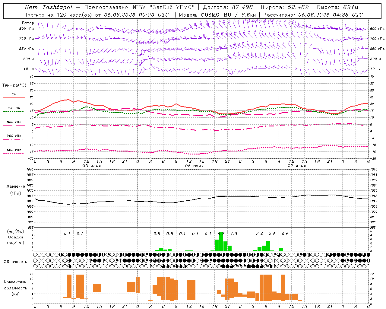Click the Долгота: 87.498 value
386x309 pixels.
click(228, 7)
